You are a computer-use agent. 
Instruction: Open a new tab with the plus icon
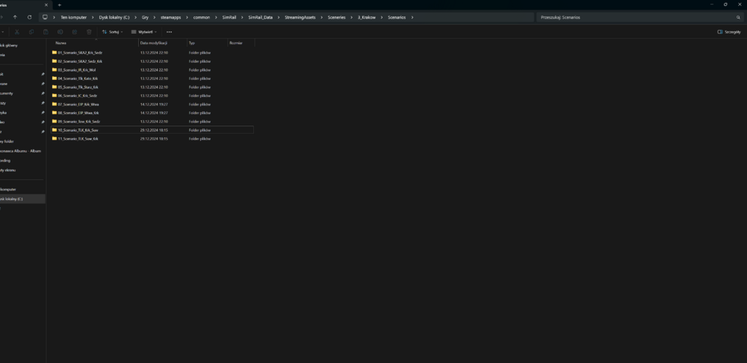tap(60, 4)
